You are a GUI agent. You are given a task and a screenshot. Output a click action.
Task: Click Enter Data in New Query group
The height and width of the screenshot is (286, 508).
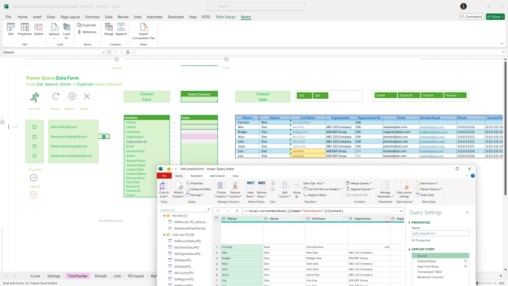[x=425, y=195]
